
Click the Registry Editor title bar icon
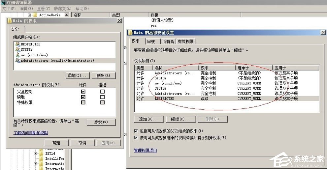pos(3,3)
